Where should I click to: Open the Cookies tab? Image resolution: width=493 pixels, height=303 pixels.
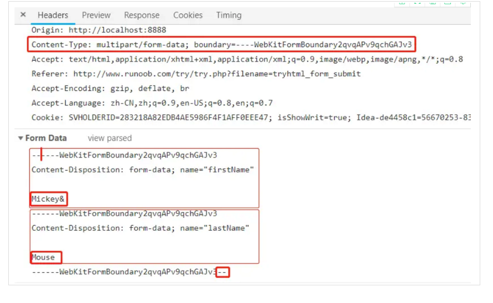(188, 15)
